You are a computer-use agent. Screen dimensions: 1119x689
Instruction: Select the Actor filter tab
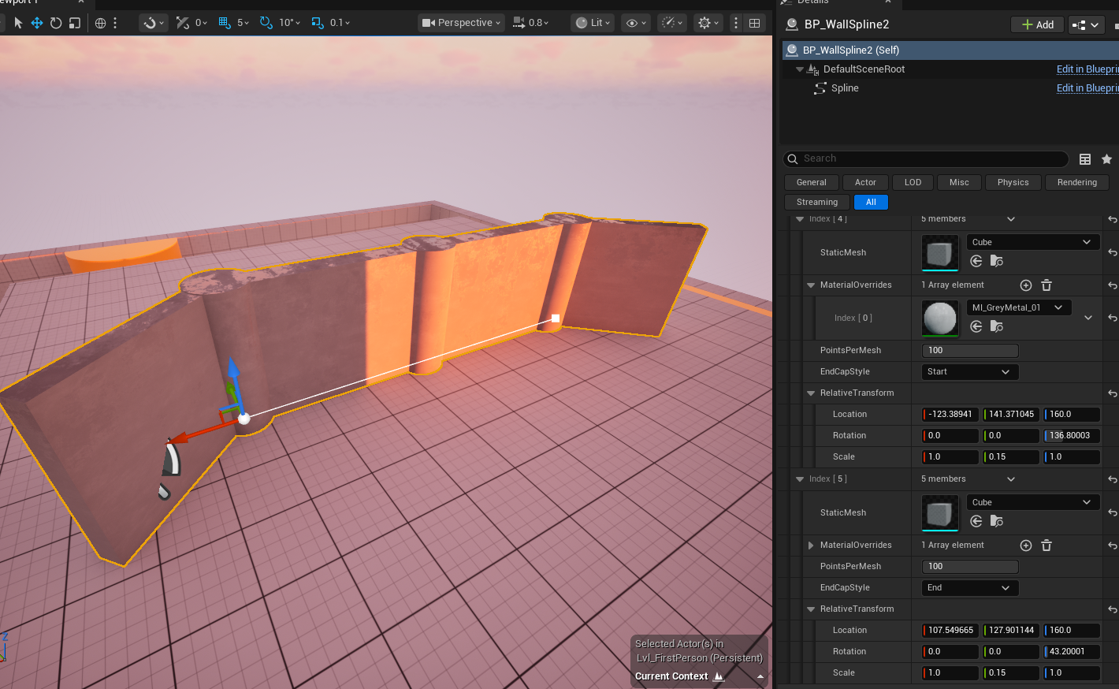pyautogui.click(x=865, y=183)
